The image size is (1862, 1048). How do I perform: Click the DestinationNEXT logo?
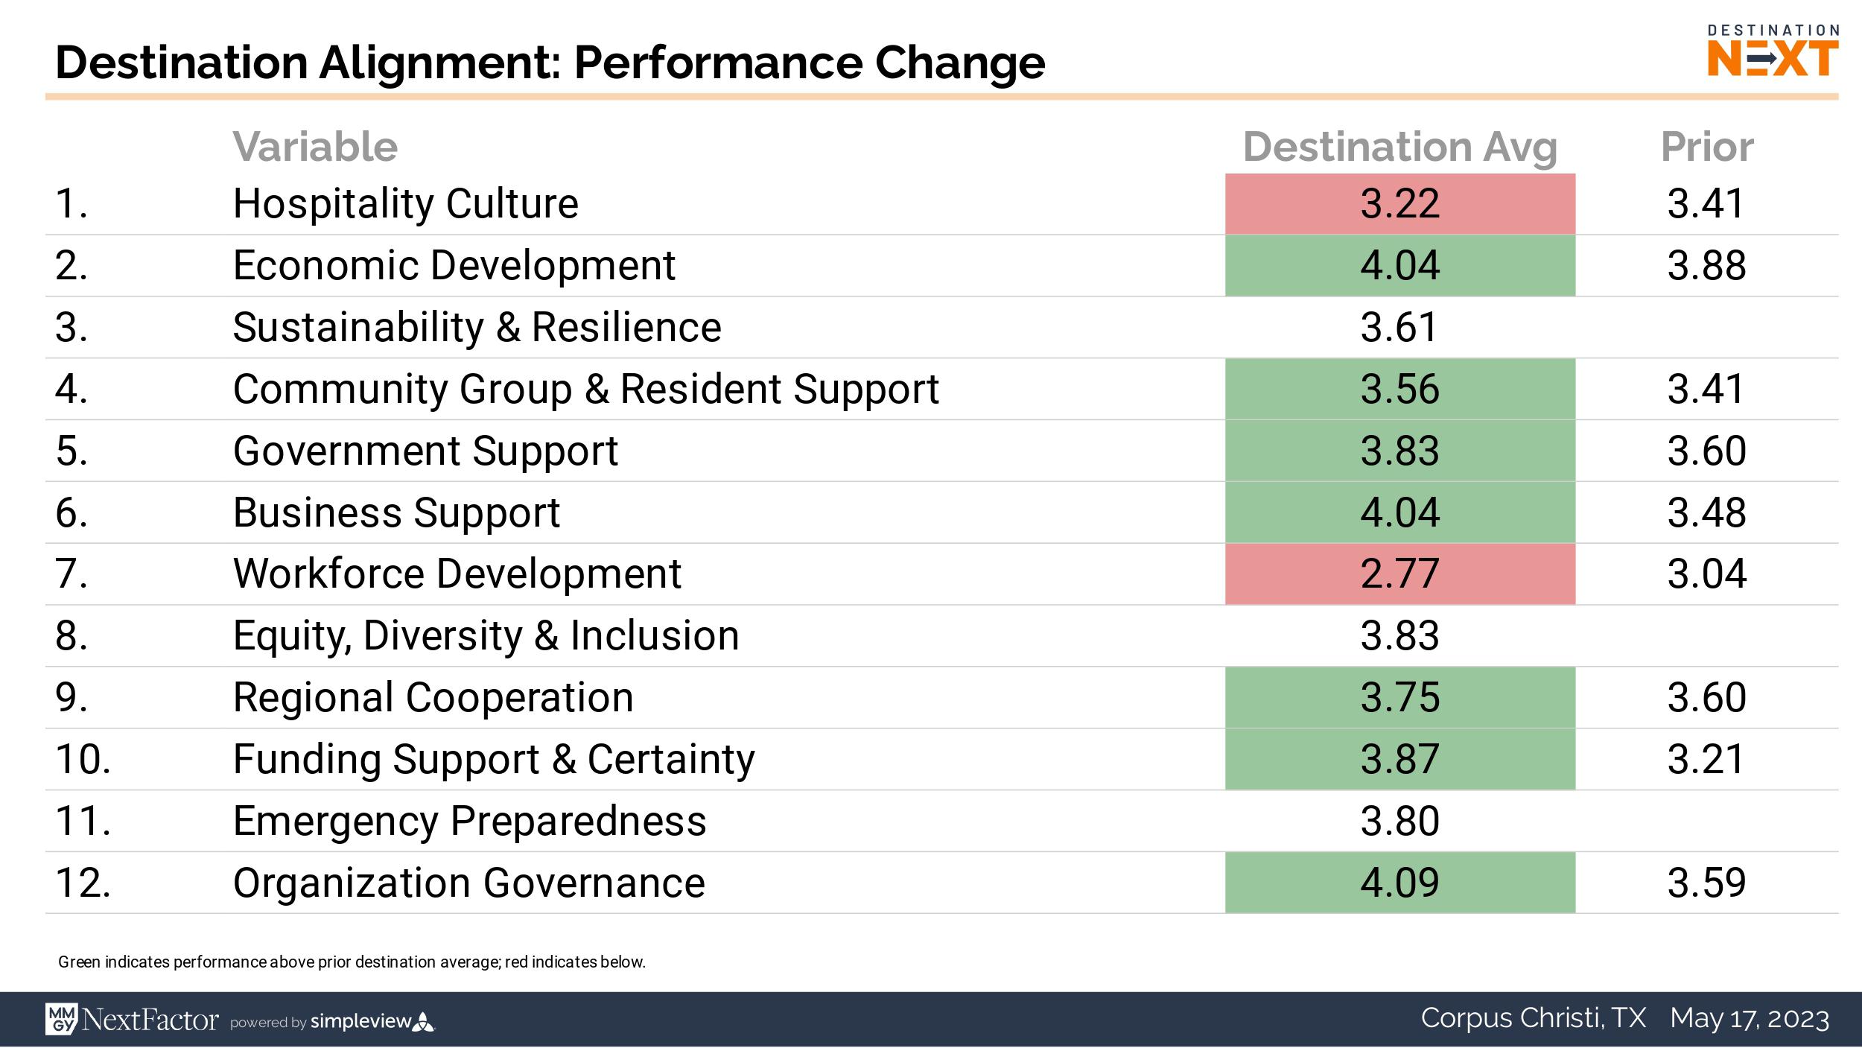(x=1772, y=52)
